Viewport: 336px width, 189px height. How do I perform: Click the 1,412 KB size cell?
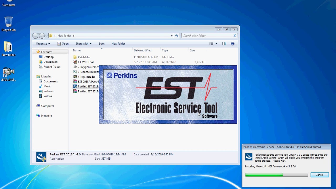click(x=200, y=62)
